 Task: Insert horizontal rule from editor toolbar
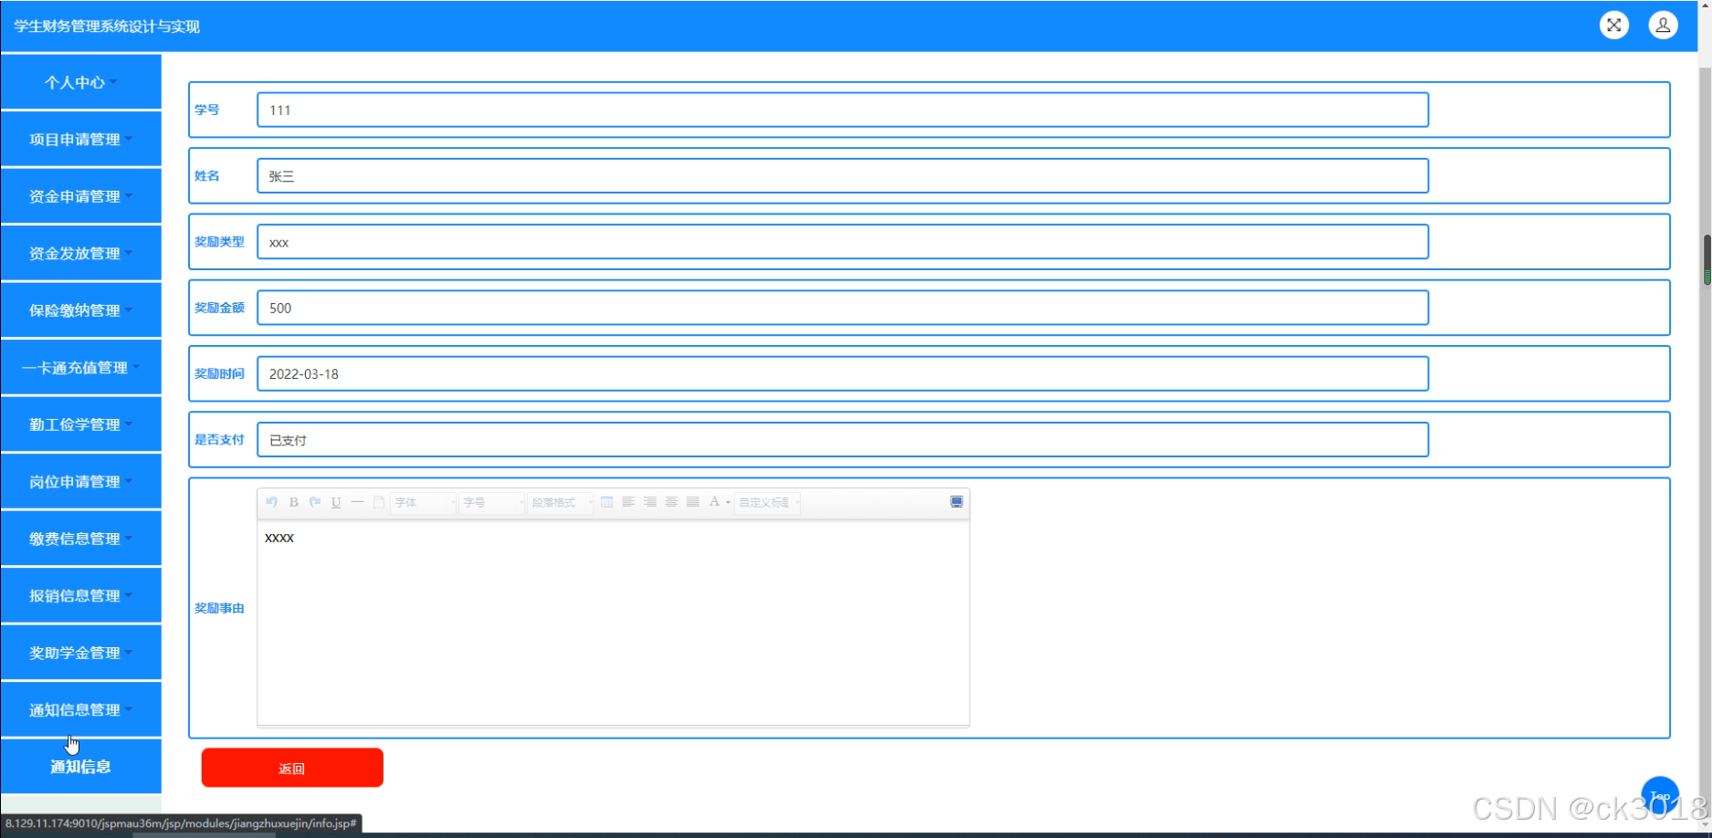pyautogui.click(x=357, y=502)
